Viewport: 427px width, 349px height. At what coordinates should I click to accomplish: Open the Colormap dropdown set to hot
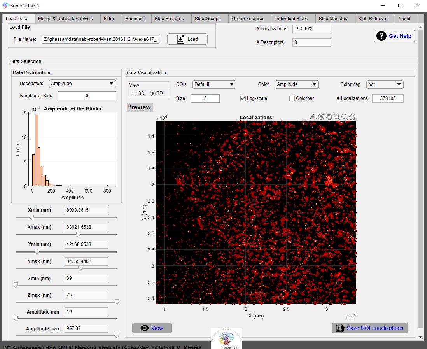click(385, 84)
